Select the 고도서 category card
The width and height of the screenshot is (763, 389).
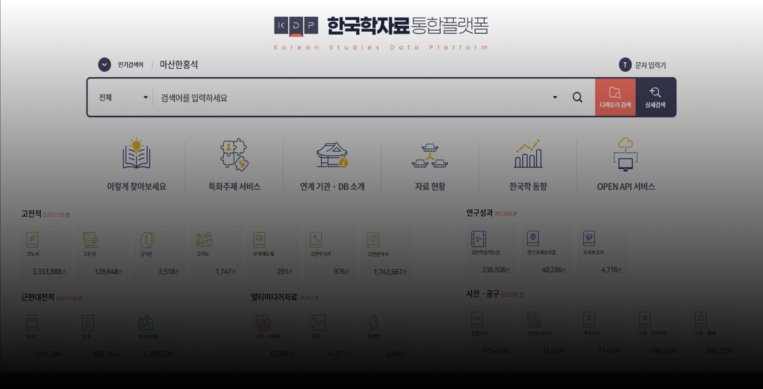[x=46, y=254]
